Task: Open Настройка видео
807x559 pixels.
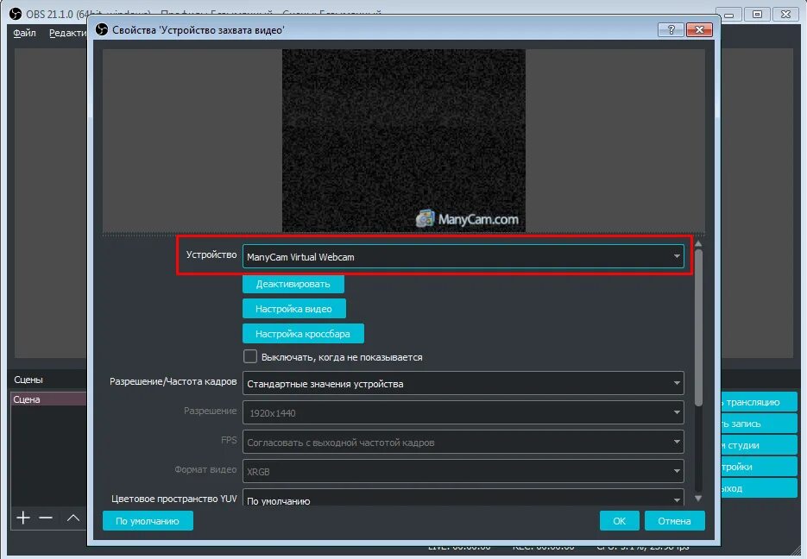Action: (293, 309)
